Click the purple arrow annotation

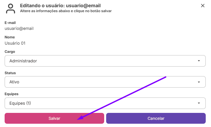(122, 98)
